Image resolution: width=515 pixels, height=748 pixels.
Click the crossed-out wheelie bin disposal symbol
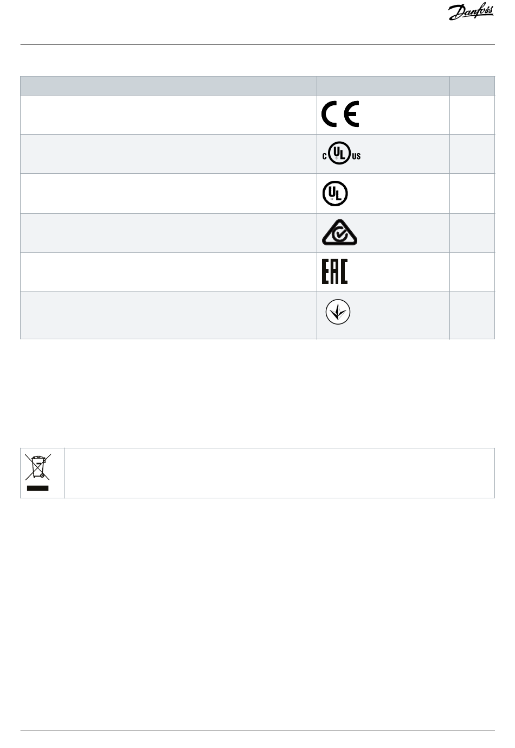37,472
